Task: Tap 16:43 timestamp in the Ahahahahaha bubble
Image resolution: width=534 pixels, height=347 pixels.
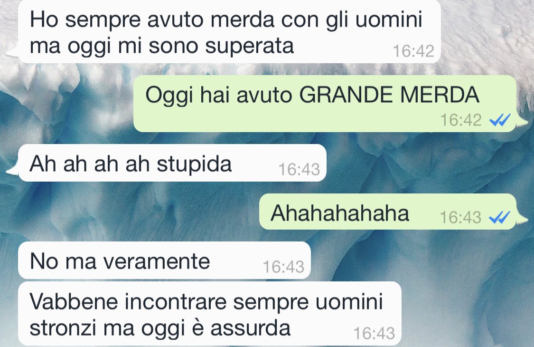Action: click(x=460, y=217)
